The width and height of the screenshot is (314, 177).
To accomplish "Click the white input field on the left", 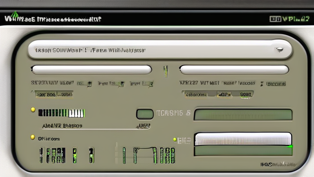I will pos(92,69).
